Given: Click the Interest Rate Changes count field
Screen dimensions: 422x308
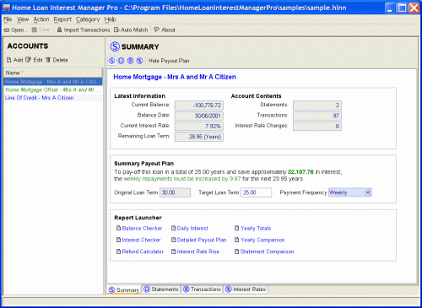Looking at the screenshot, I should [317, 126].
